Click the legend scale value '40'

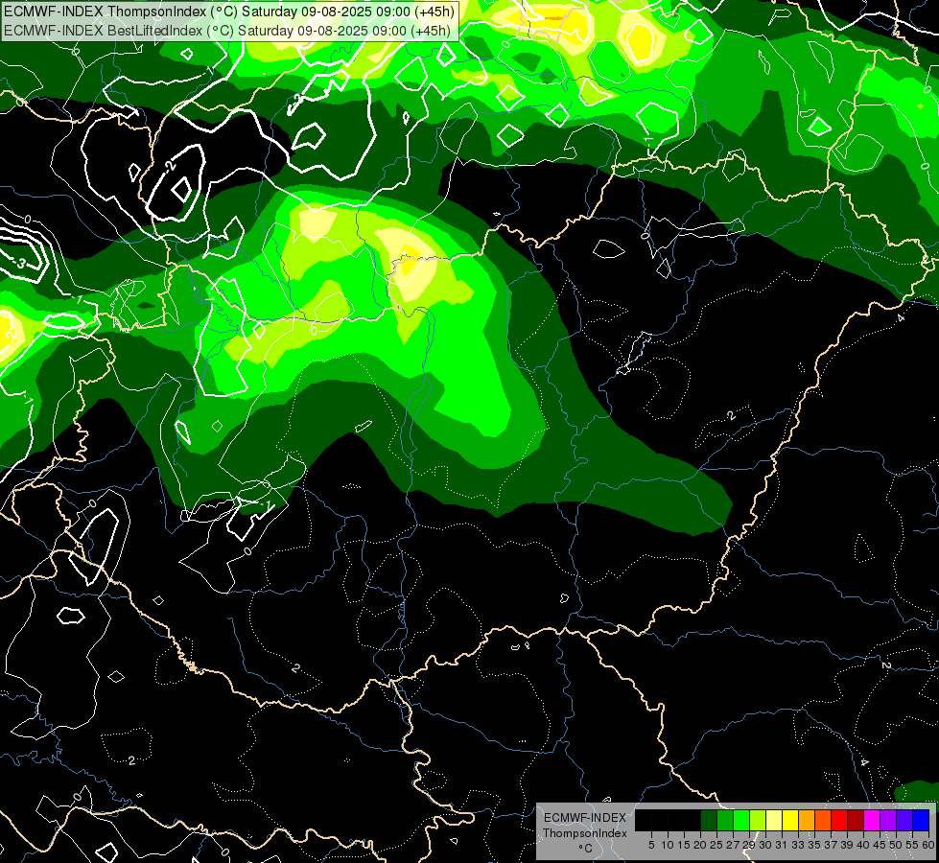[863, 845]
